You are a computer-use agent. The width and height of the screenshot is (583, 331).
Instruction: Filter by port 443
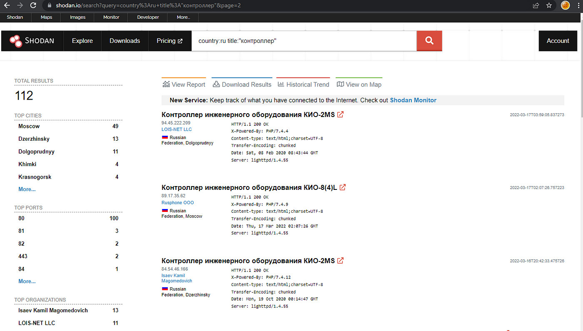pos(23,256)
